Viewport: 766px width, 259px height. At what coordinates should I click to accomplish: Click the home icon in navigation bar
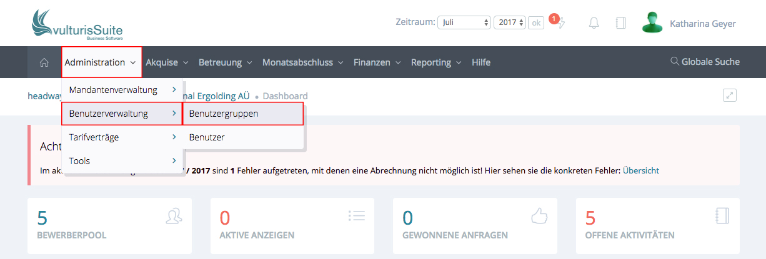(x=44, y=62)
